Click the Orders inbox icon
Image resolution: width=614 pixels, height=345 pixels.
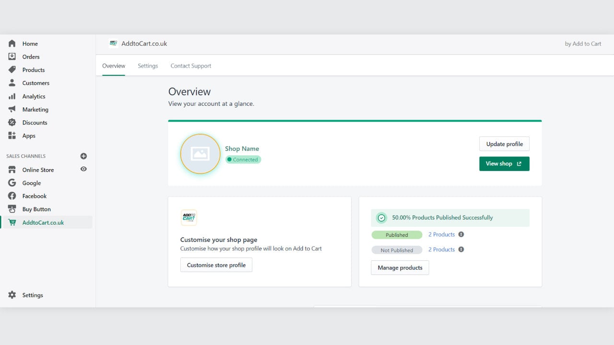tap(12, 57)
